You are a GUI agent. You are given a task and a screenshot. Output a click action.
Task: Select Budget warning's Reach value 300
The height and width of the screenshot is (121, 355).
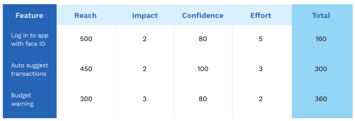click(86, 99)
